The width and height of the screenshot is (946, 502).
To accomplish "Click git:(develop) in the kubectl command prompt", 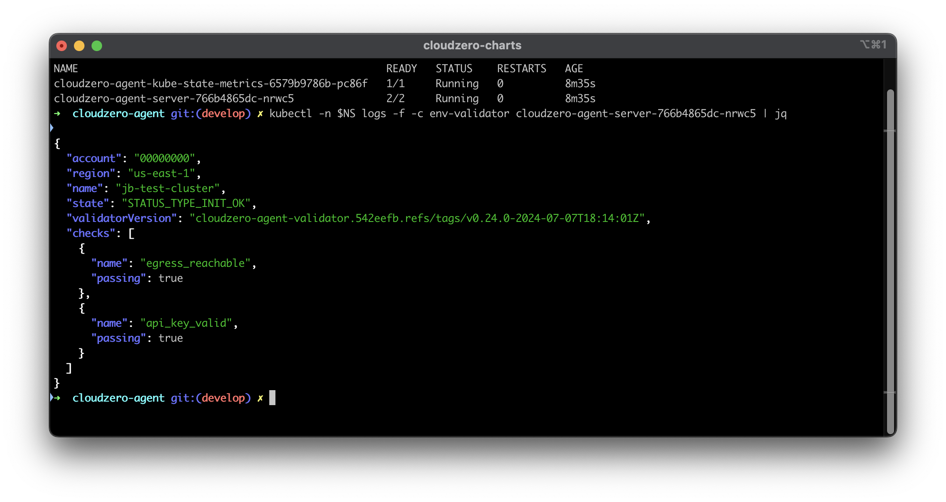I will pyautogui.click(x=211, y=114).
